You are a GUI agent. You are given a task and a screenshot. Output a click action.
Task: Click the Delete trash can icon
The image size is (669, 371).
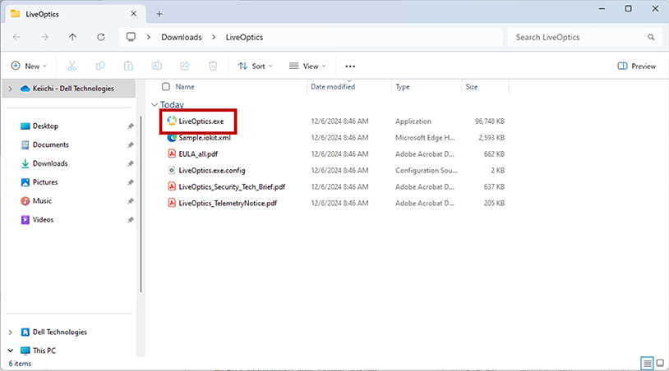pos(213,66)
